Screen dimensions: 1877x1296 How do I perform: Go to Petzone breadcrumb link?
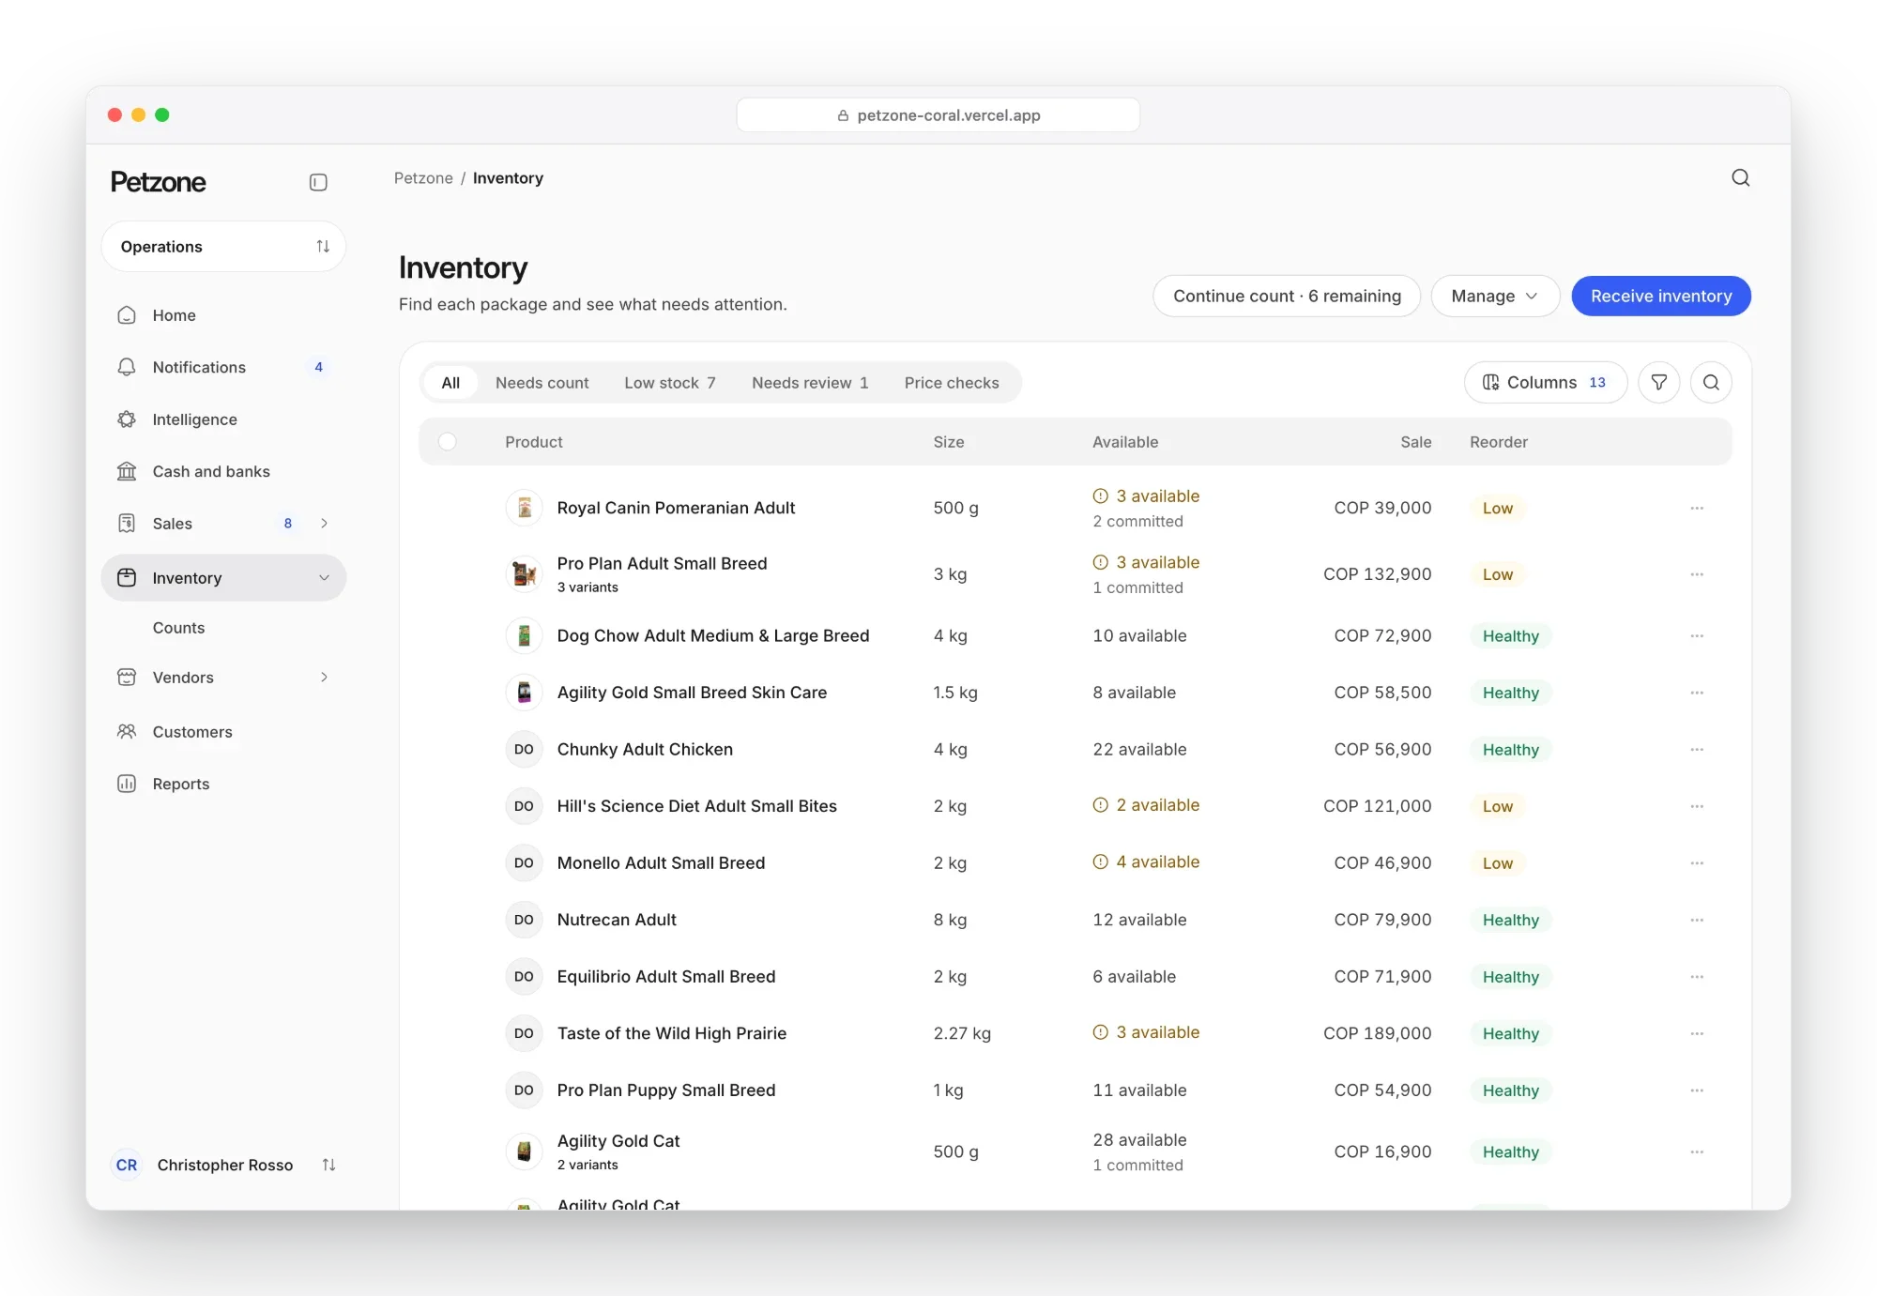click(423, 178)
